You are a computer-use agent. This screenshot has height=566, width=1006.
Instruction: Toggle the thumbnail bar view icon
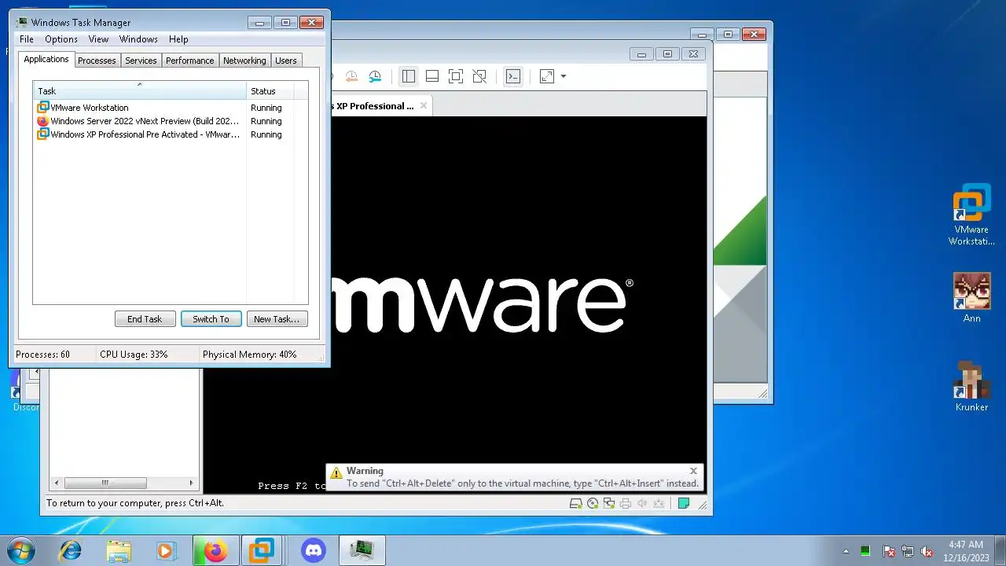pos(432,76)
